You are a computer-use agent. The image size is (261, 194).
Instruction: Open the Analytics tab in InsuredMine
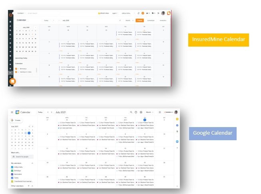[163, 20]
